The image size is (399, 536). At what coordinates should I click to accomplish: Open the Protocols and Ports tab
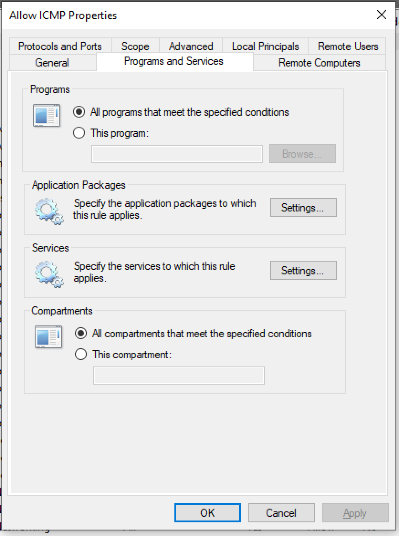(x=59, y=46)
